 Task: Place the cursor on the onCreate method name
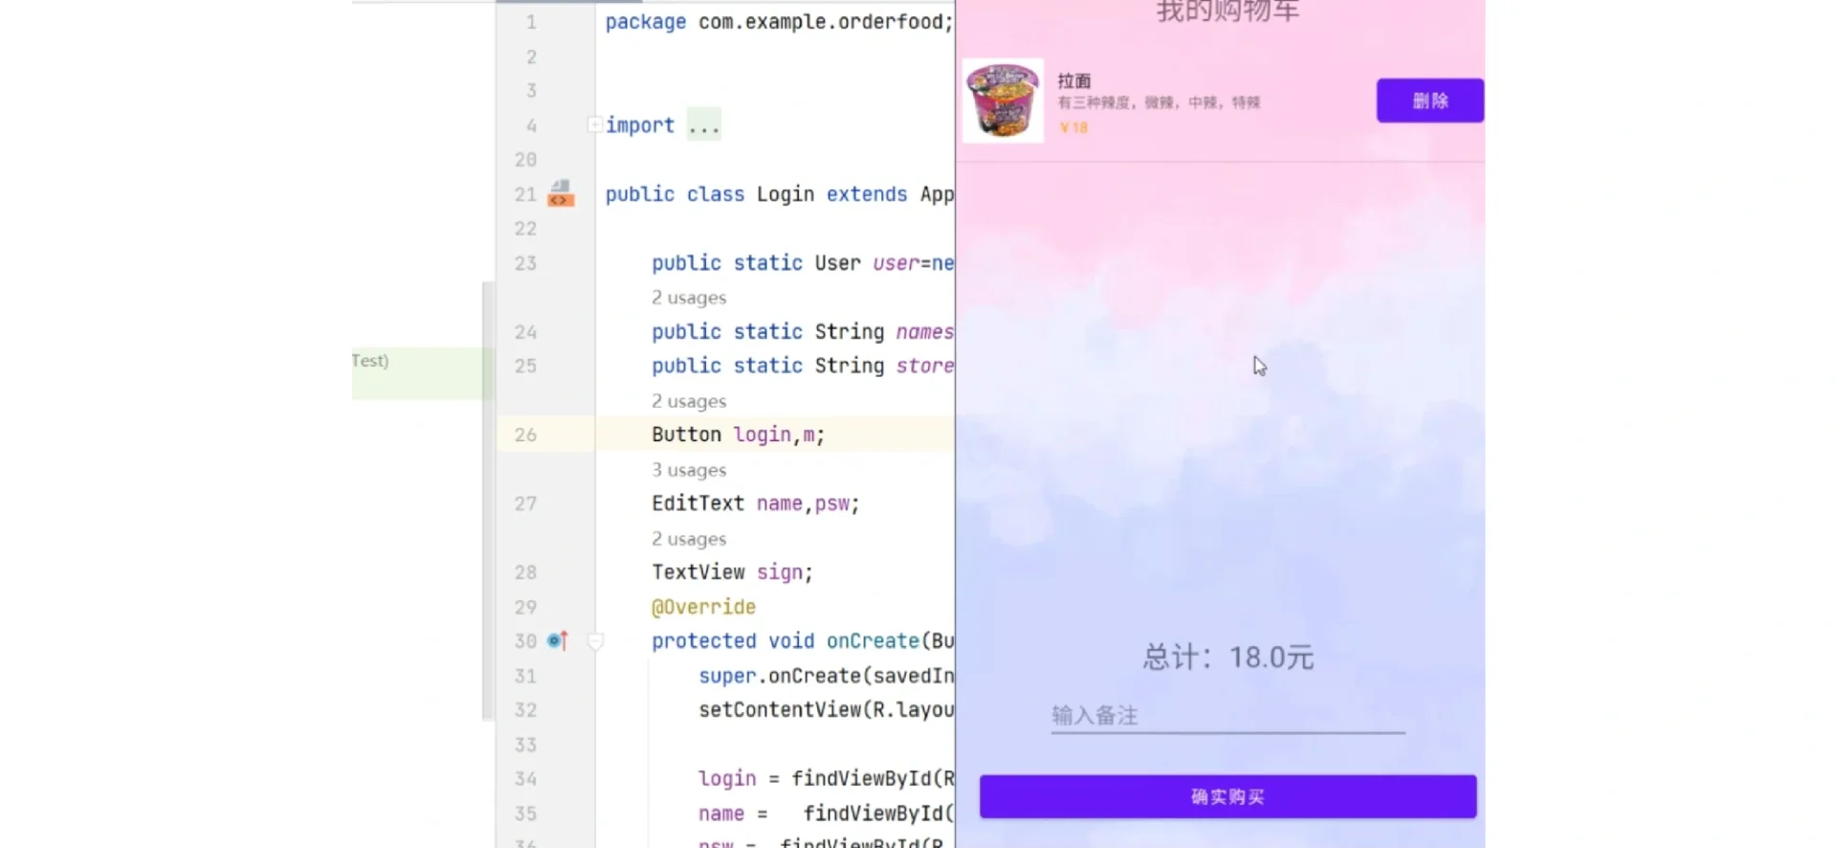tap(872, 641)
